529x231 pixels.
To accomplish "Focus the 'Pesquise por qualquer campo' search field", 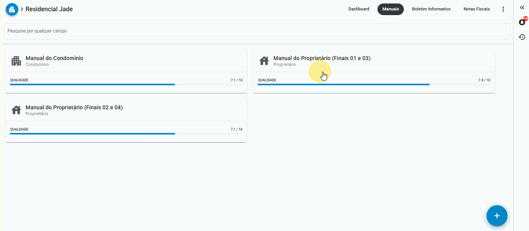I will pyautogui.click(x=257, y=31).
